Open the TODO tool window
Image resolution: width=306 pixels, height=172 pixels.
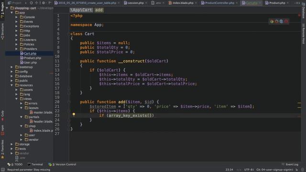click(x=15, y=164)
